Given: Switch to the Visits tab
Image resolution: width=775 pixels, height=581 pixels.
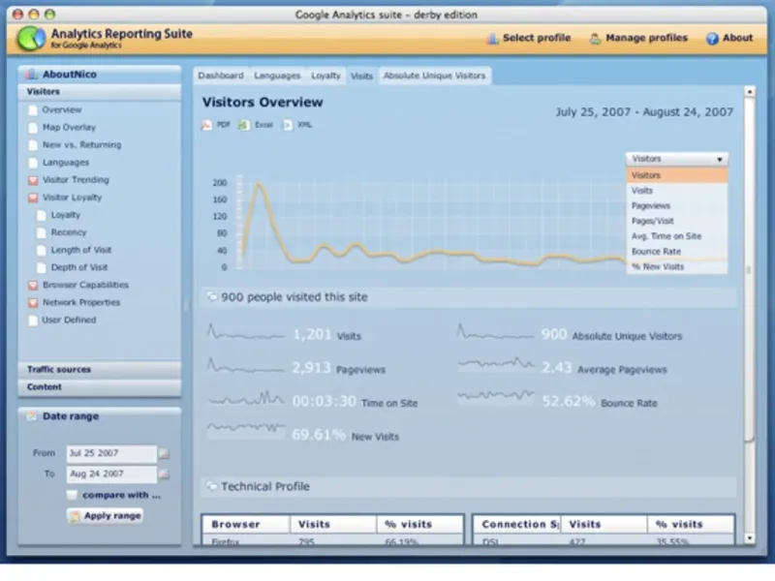Looking at the screenshot, I should coord(361,76).
